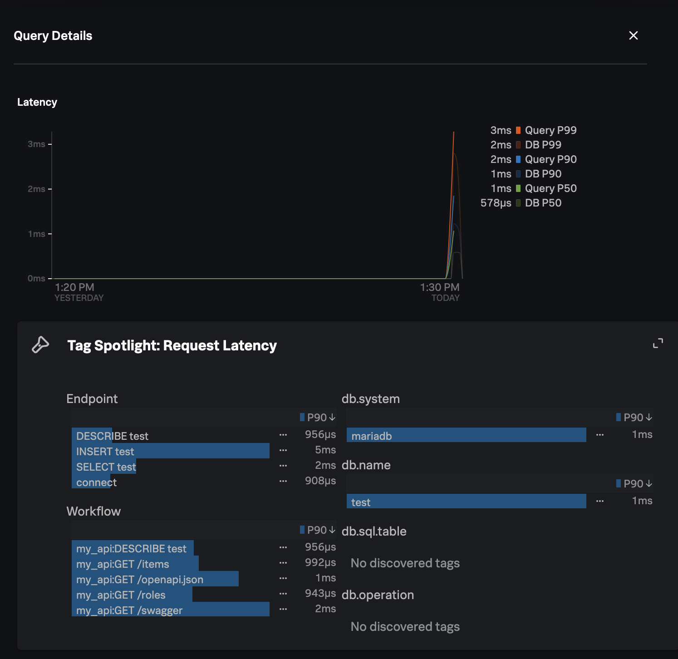This screenshot has height=659, width=678.
Task: Open options menu for connect endpoint
Action: pyautogui.click(x=283, y=481)
